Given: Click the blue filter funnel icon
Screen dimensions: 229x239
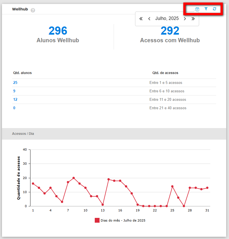Looking at the screenshot, I should (x=206, y=9).
